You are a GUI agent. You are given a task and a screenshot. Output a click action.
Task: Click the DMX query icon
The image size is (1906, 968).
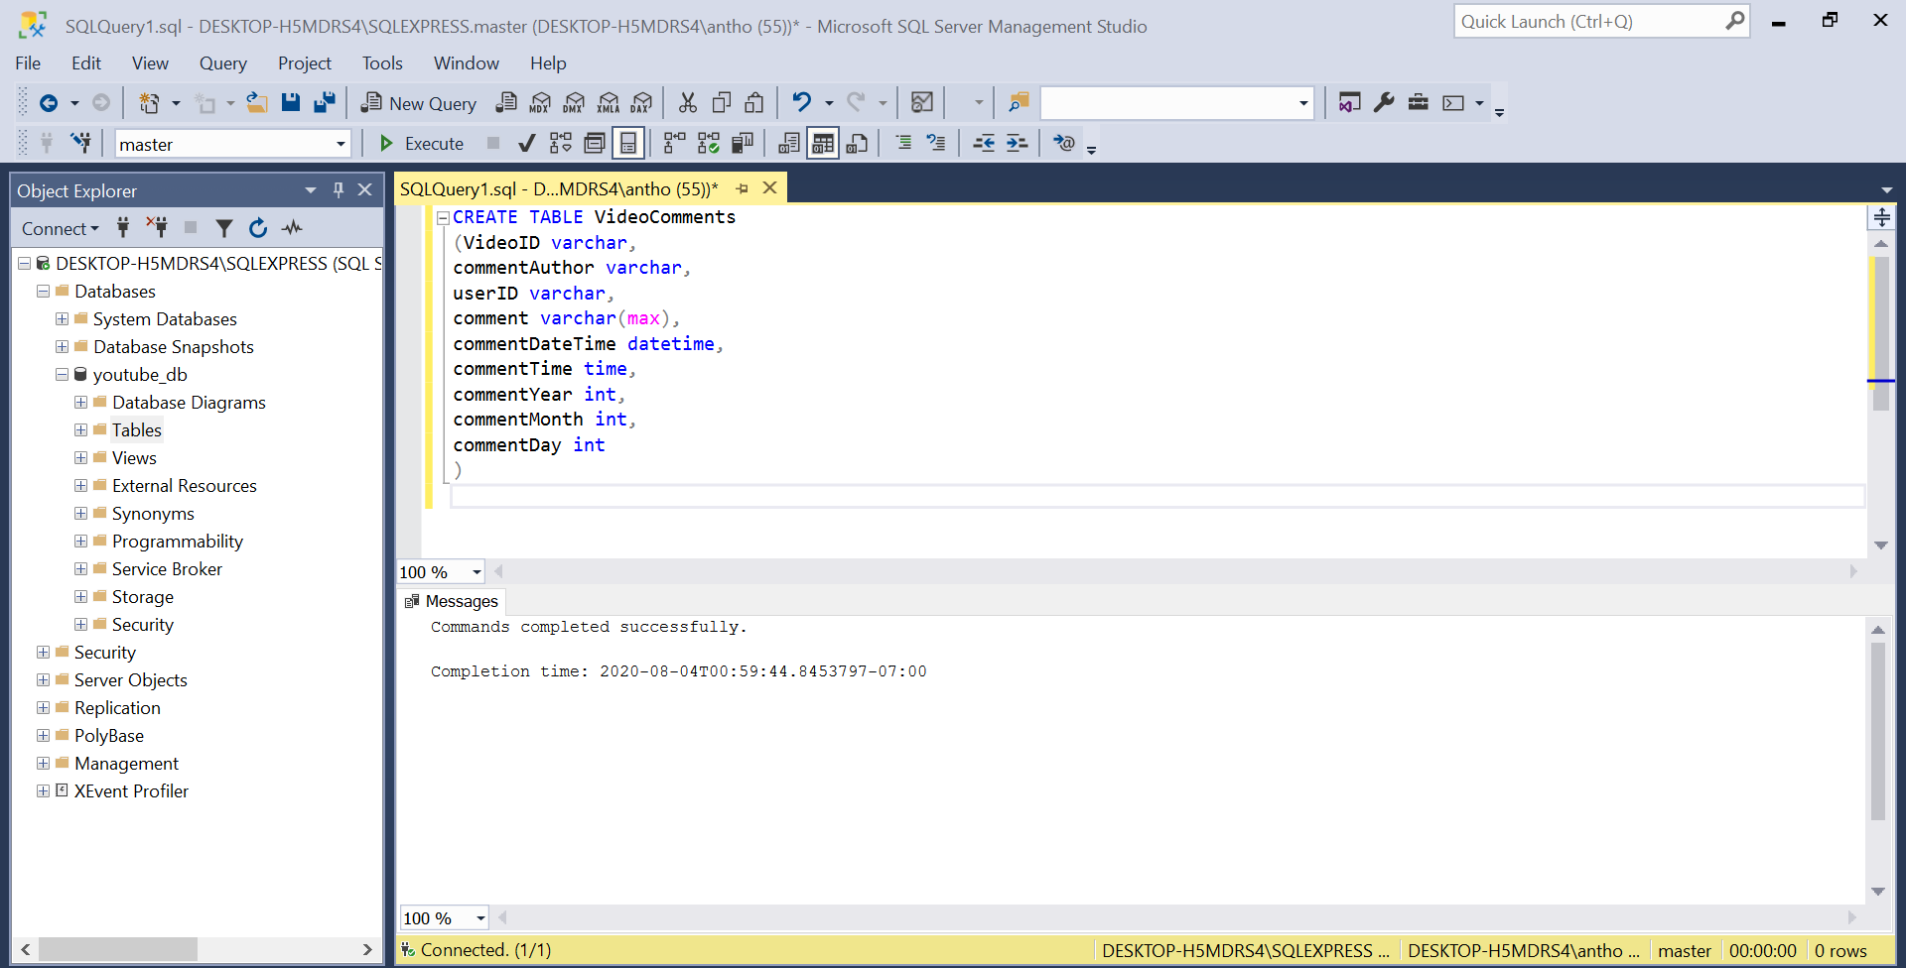574,103
